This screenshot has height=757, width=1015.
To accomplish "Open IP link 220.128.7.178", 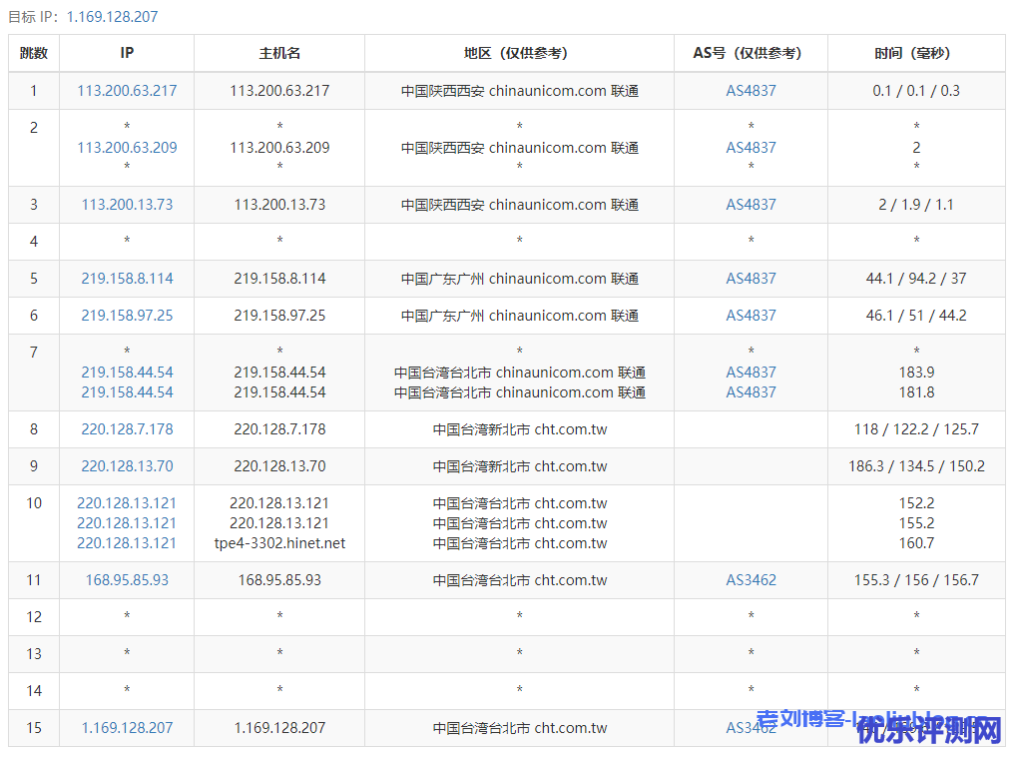I will [127, 429].
